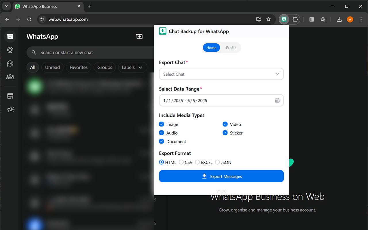Select the JSON export format
The width and height of the screenshot is (368, 230).
point(218,162)
